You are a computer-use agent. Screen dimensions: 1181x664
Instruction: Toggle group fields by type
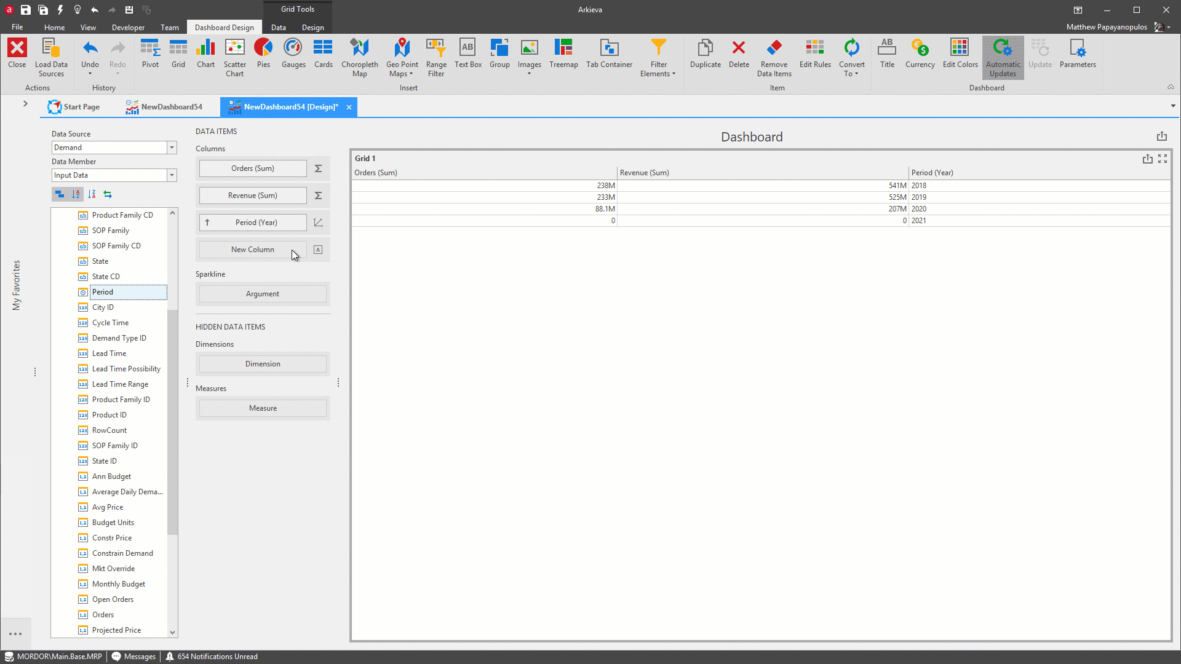click(x=60, y=194)
